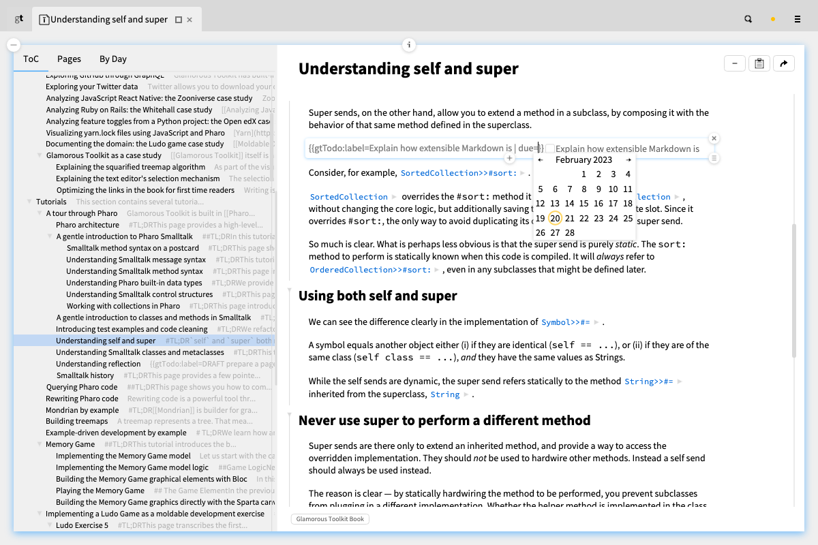The width and height of the screenshot is (818, 545).
Task: Click the page info icon in the tab
Action: point(44,20)
